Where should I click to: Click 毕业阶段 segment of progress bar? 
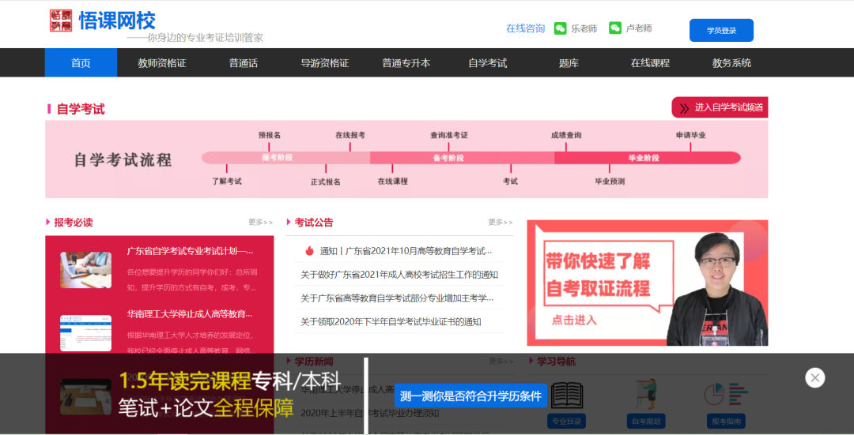point(648,158)
